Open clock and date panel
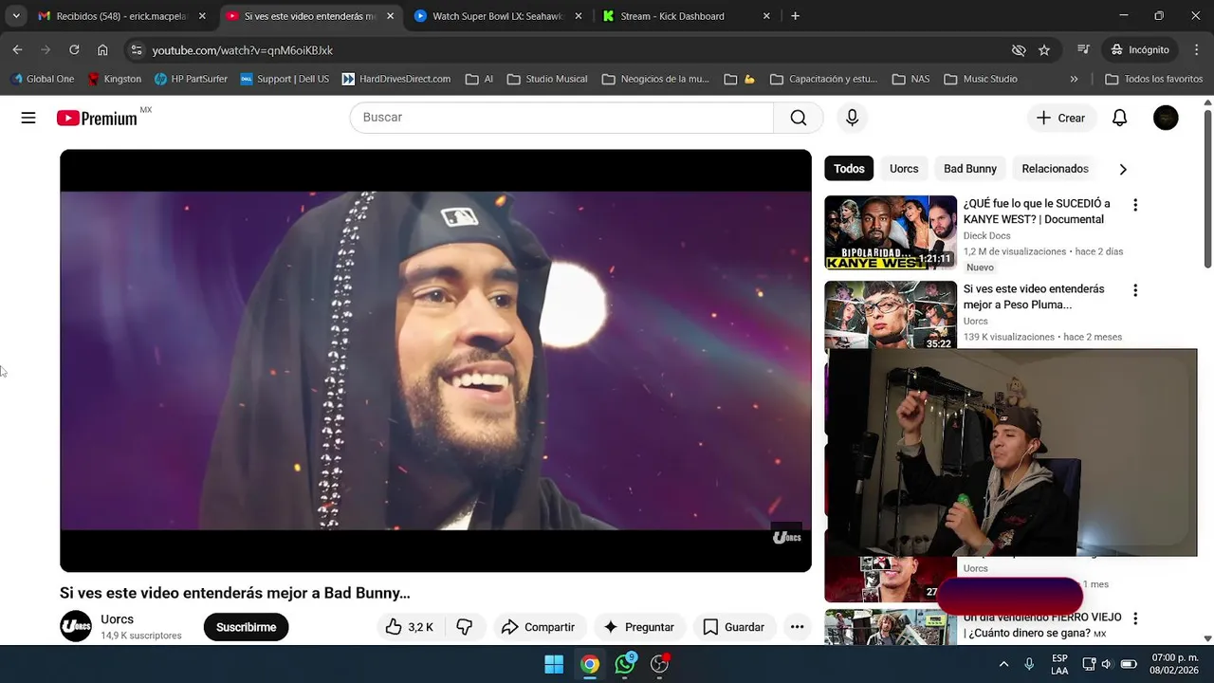The height and width of the screenshot is (683, 1214). [1175, 664]
